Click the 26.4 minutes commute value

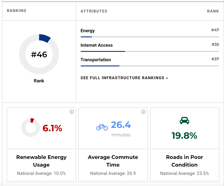click(x=121, y=125)
